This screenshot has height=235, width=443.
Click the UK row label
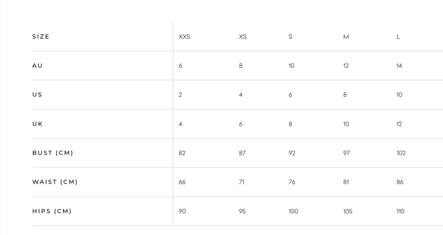pyautogui.click(x=37, y=124)
